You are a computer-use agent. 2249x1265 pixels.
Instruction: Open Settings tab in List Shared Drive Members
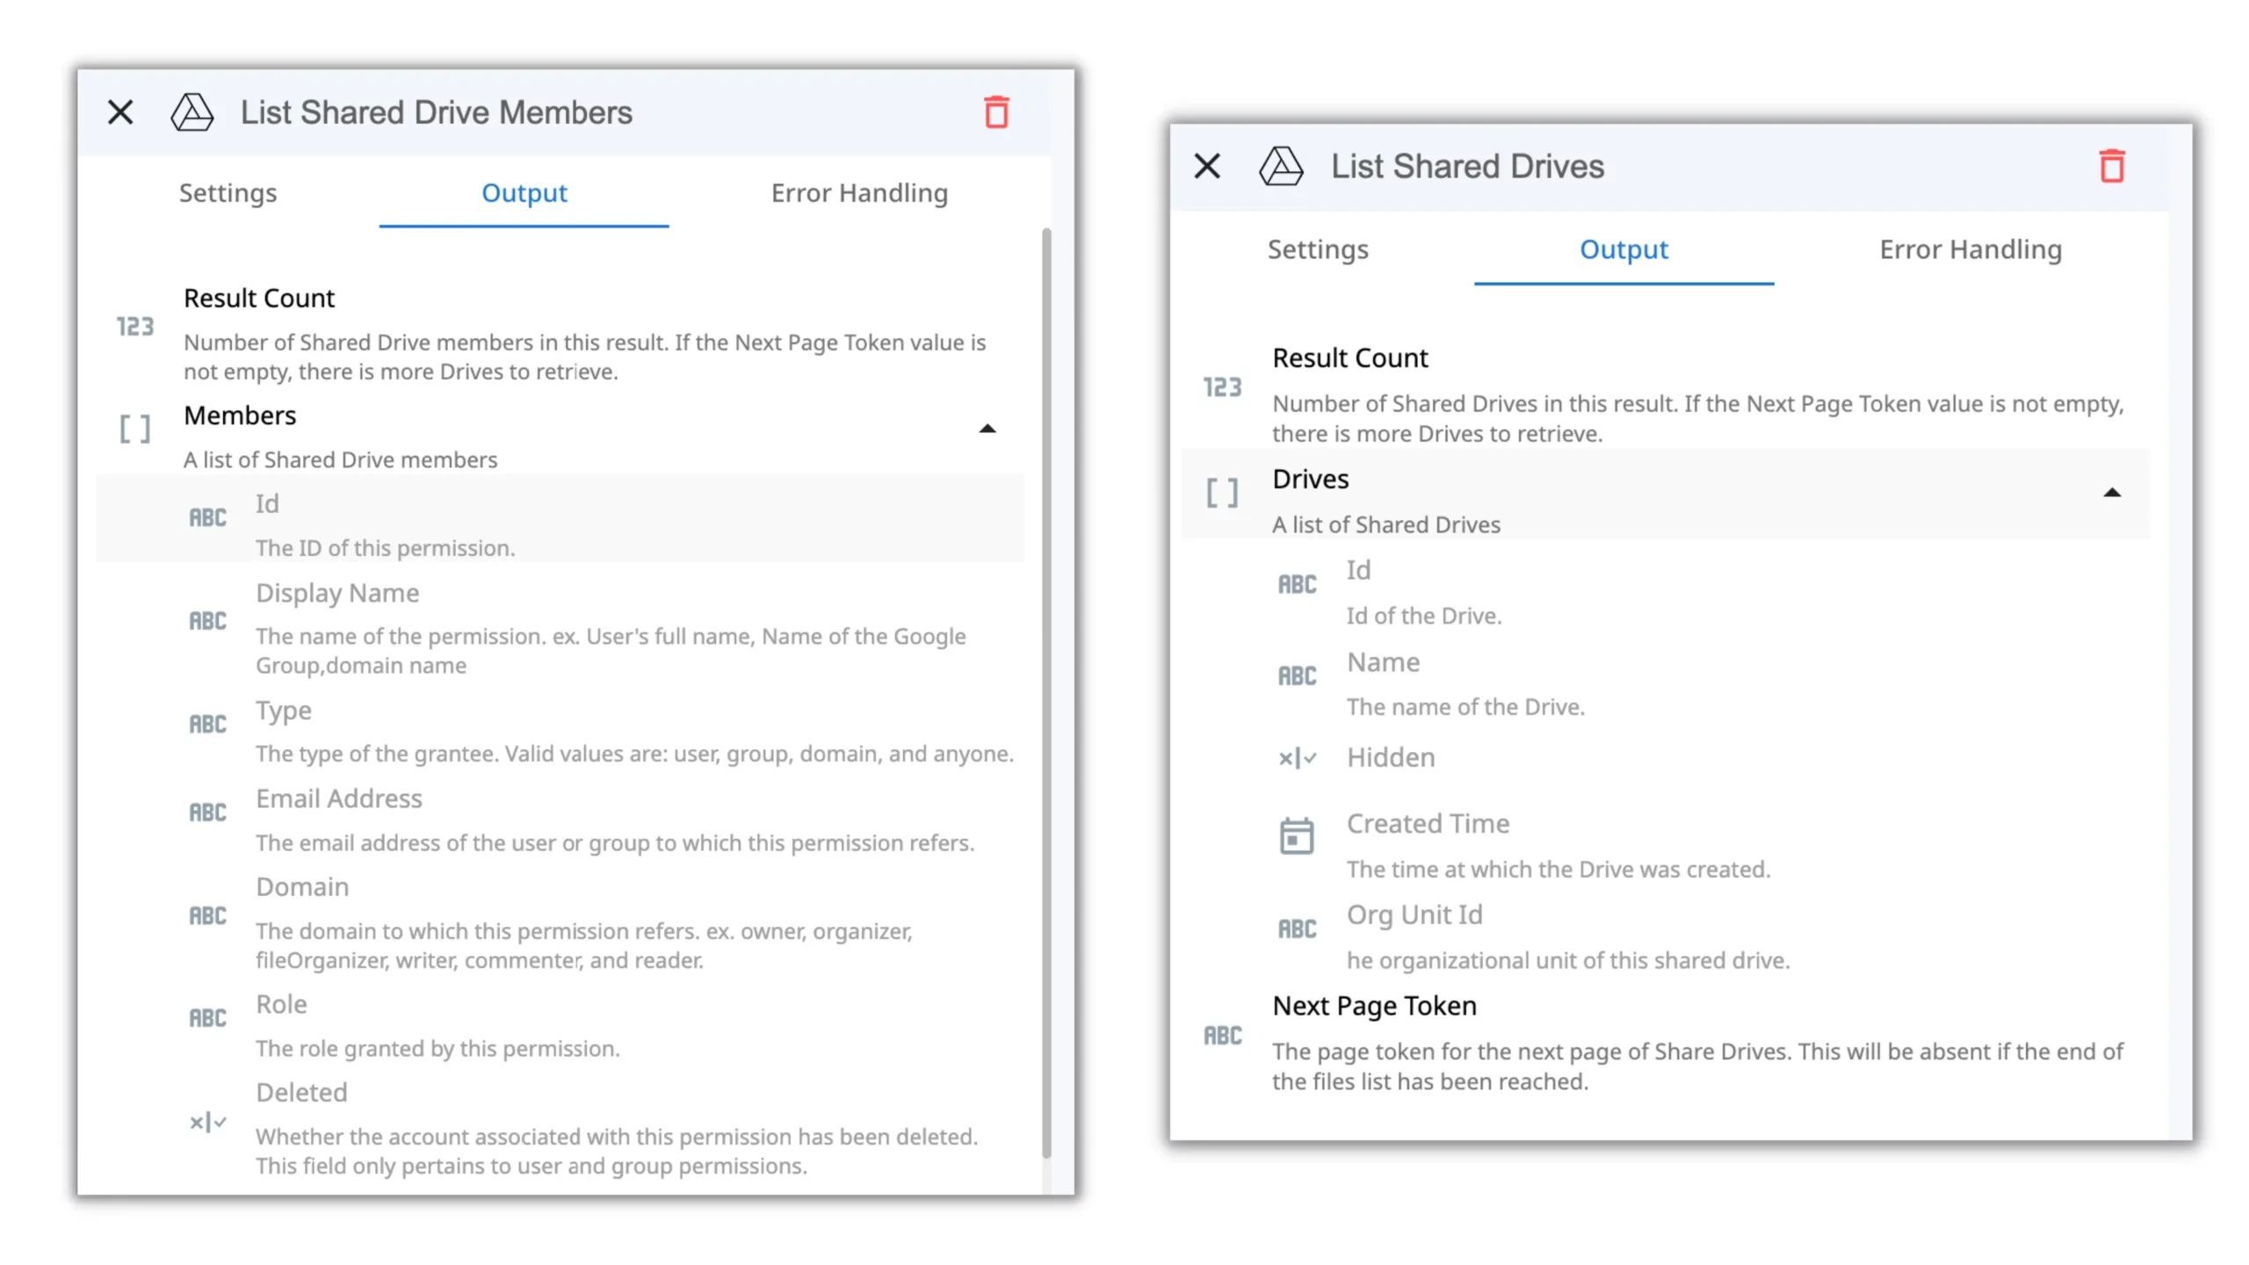click(228, 192)
